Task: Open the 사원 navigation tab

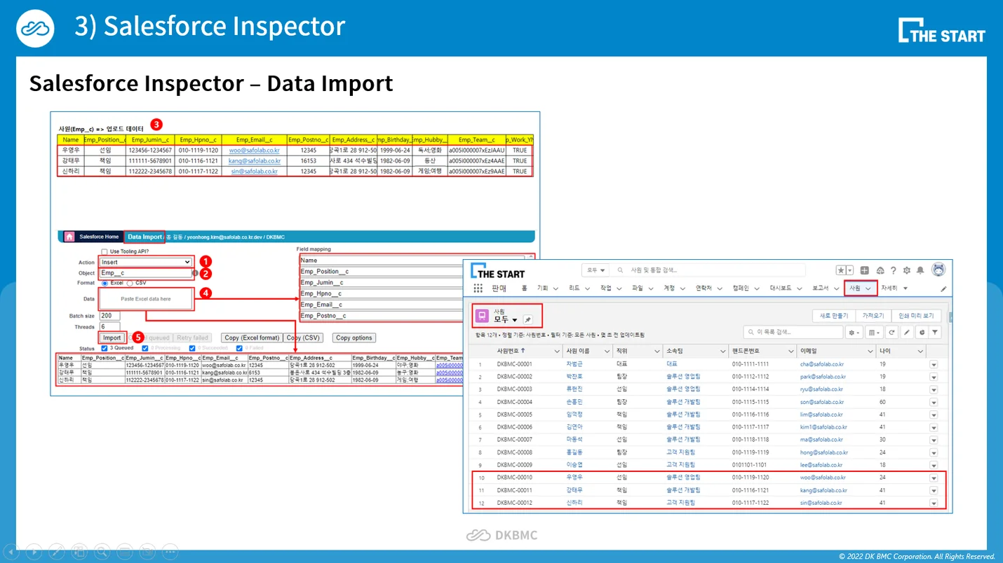Action: (854, 288)
